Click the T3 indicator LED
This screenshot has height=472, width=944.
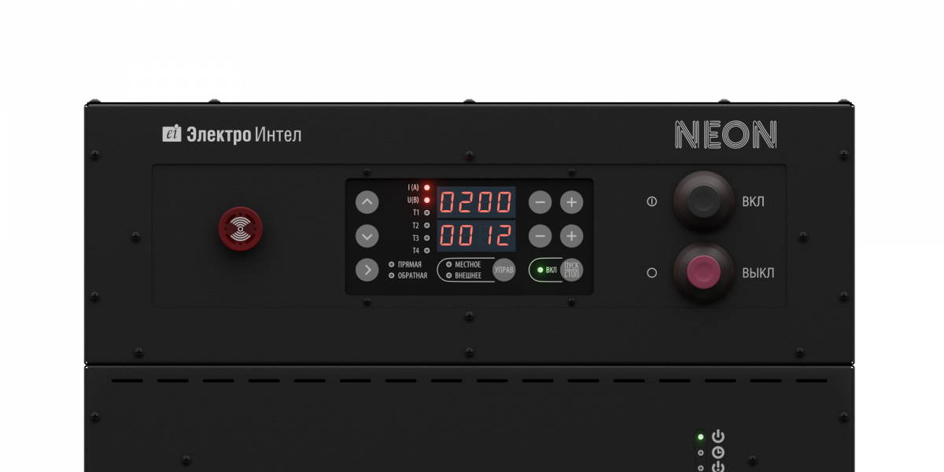427,238
